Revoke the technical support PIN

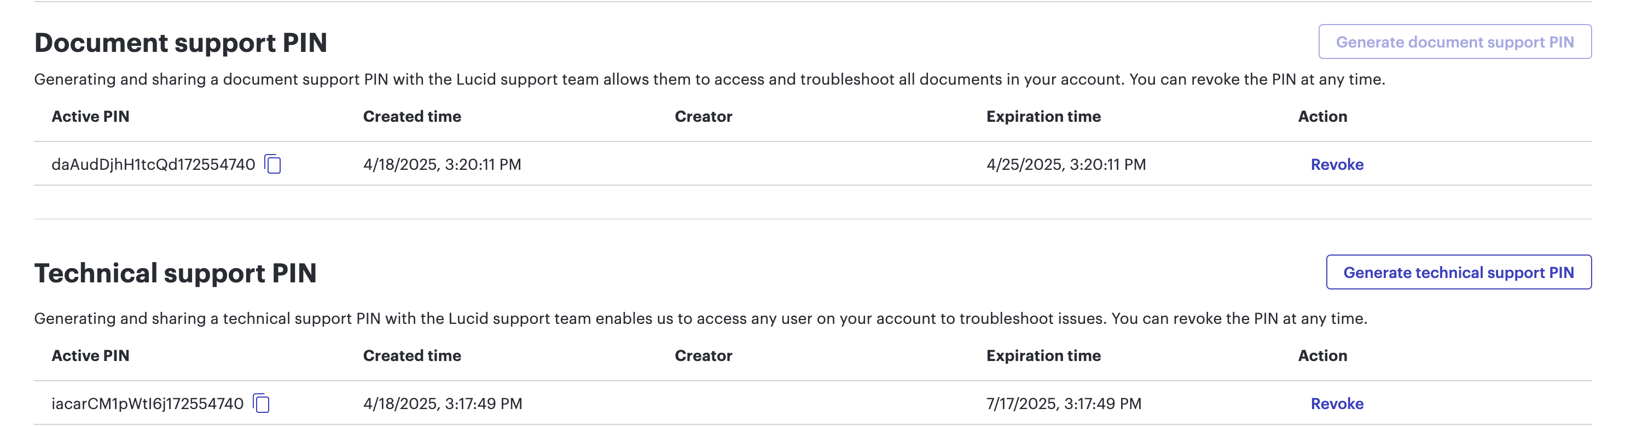[x=1337, y=404]
